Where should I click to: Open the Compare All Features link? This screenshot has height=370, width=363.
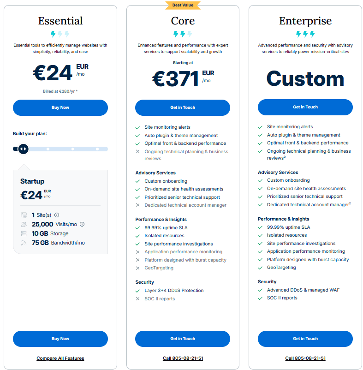pyautogui.click(x=60, y=358)
